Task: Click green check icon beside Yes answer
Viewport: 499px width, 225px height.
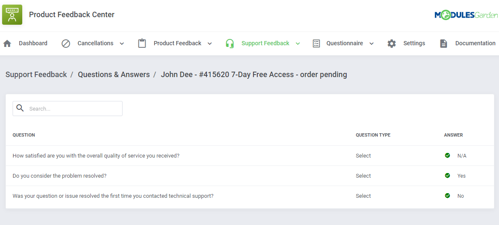Action: [x=447, y=176]
